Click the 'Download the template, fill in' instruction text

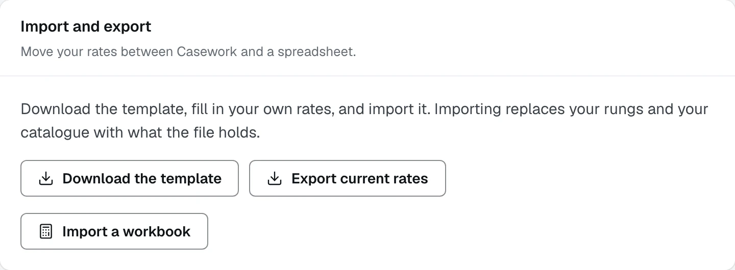pos(121,109)
